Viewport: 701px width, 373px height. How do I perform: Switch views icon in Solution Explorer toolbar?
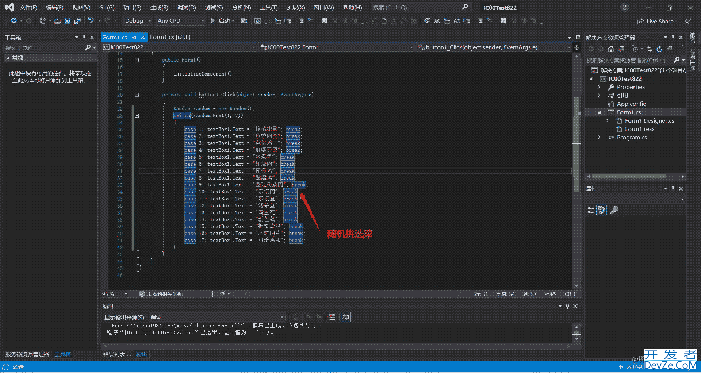[621, 49]
